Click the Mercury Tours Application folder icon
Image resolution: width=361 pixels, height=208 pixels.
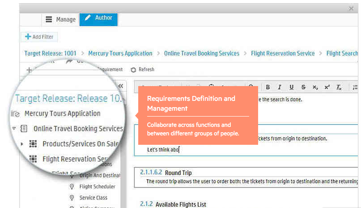tap(15, 114)
